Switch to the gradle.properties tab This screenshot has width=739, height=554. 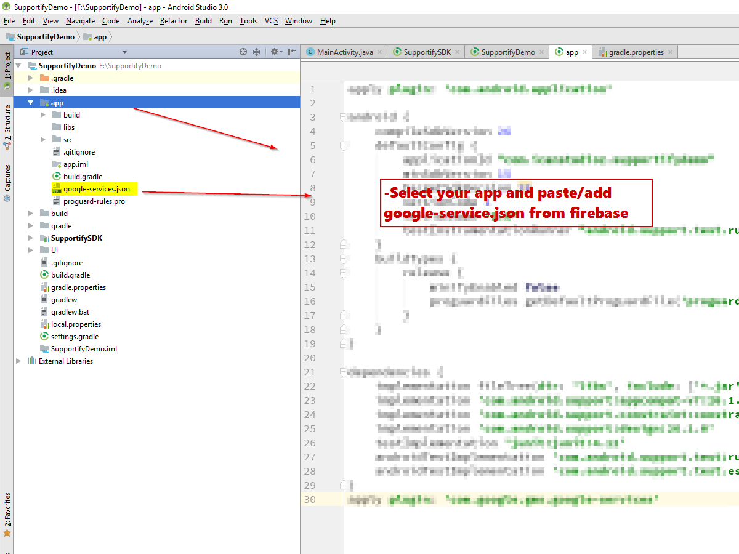pyautogui.click(x=634, y=52)
